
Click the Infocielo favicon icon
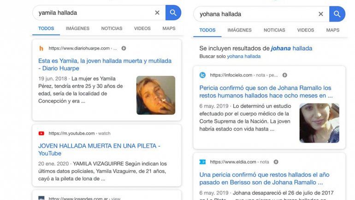[203, 75]
